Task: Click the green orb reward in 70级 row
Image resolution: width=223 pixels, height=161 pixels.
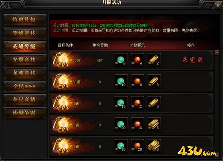Action: click(x=121, y=60)
